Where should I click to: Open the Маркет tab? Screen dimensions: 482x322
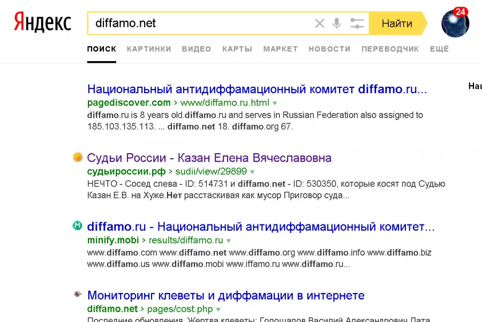280,49
